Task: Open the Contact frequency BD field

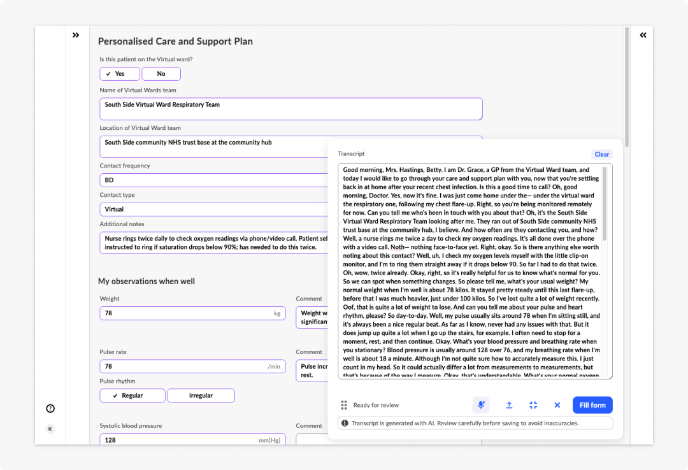Action: pos(213,180)
